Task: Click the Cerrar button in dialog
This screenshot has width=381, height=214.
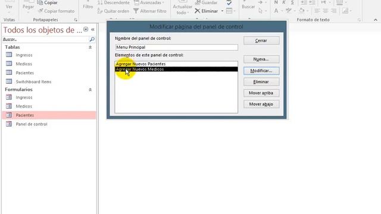Action: [x=261, y=40]
